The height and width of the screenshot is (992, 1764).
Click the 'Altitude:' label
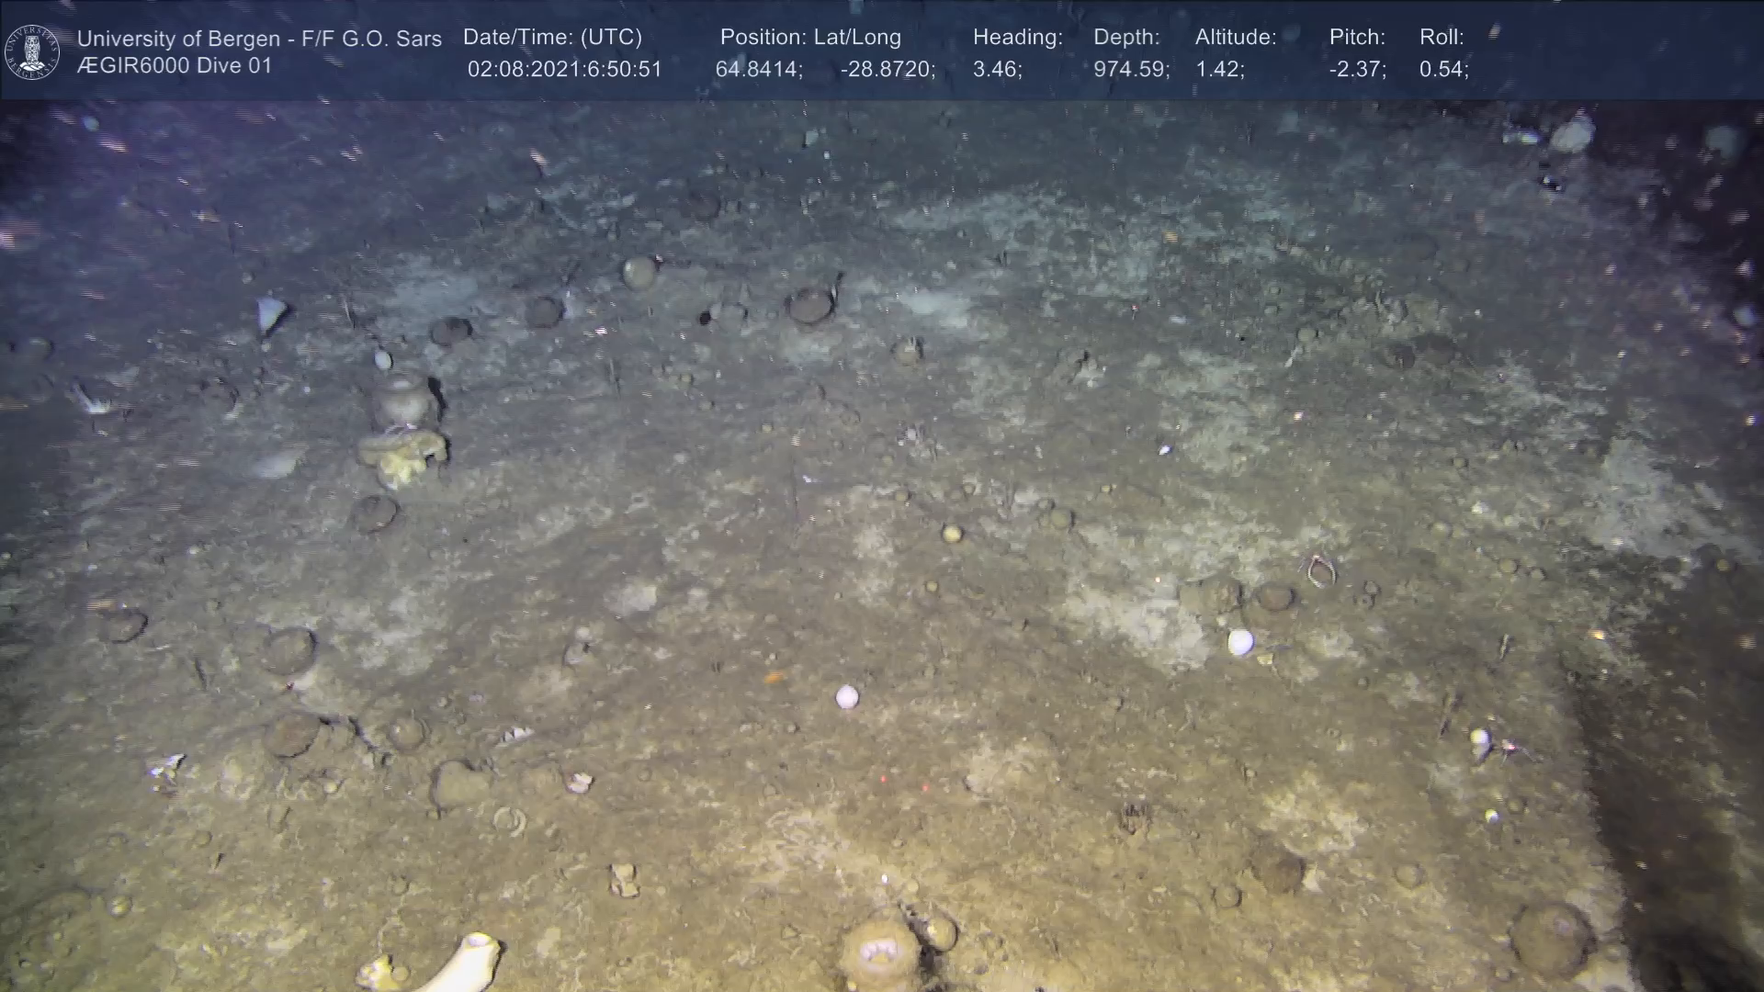1236,38
